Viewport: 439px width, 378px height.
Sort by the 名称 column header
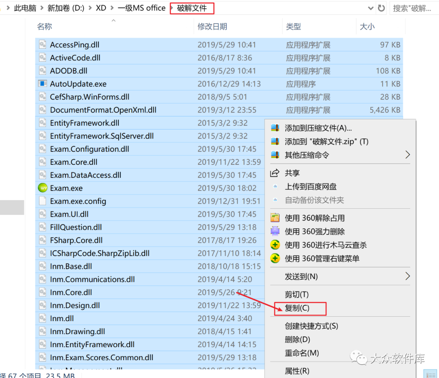(x=45, y=26)
